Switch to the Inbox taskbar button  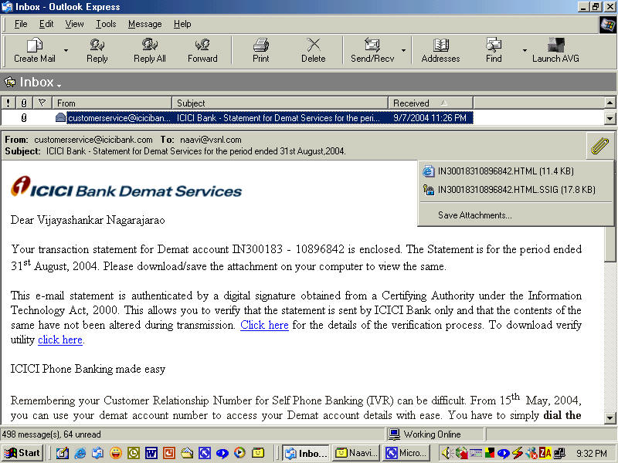[306, 453]
